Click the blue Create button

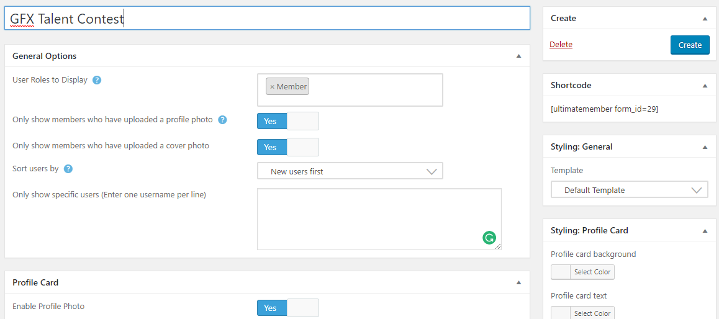690,45
